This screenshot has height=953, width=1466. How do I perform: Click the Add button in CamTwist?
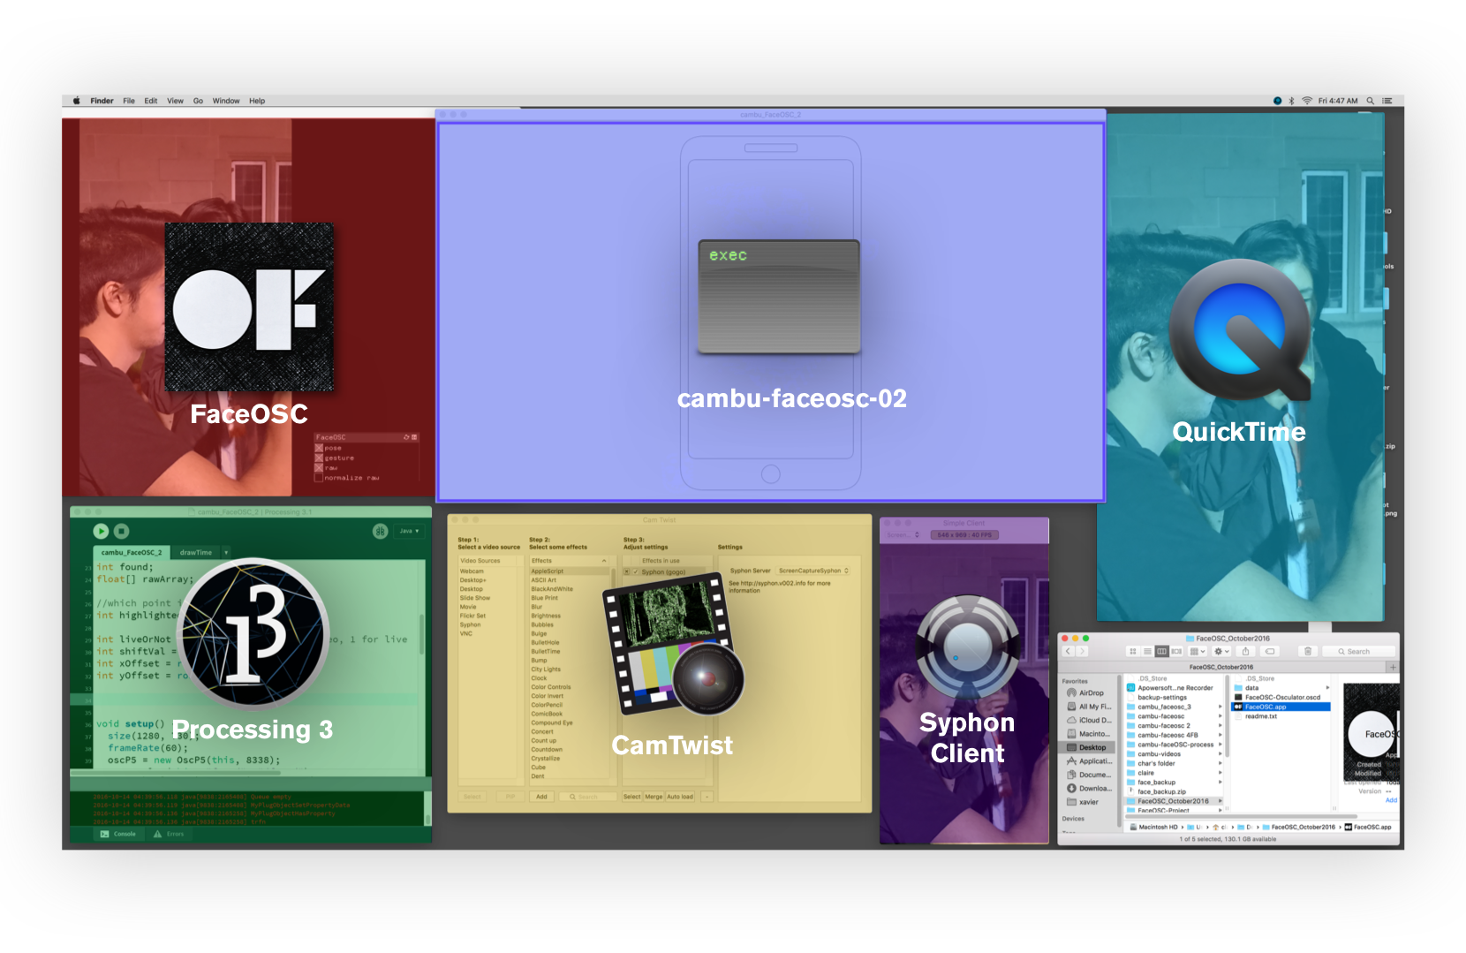pyautogui.click(x=541, y=797)
